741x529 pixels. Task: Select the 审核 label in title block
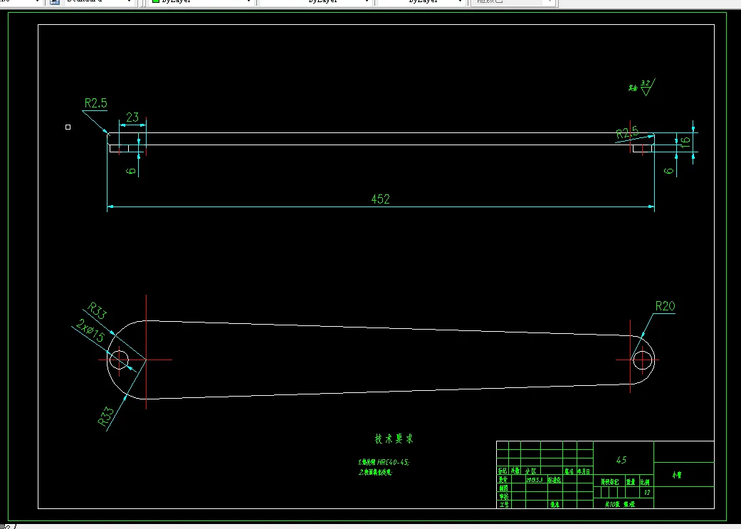coord(503,497)
